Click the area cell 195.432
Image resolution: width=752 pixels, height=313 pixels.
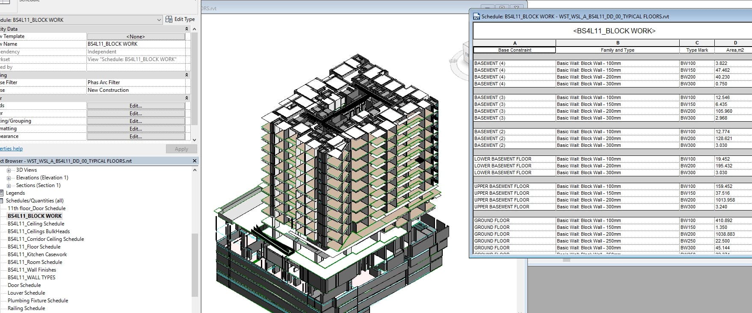(733, 166)
